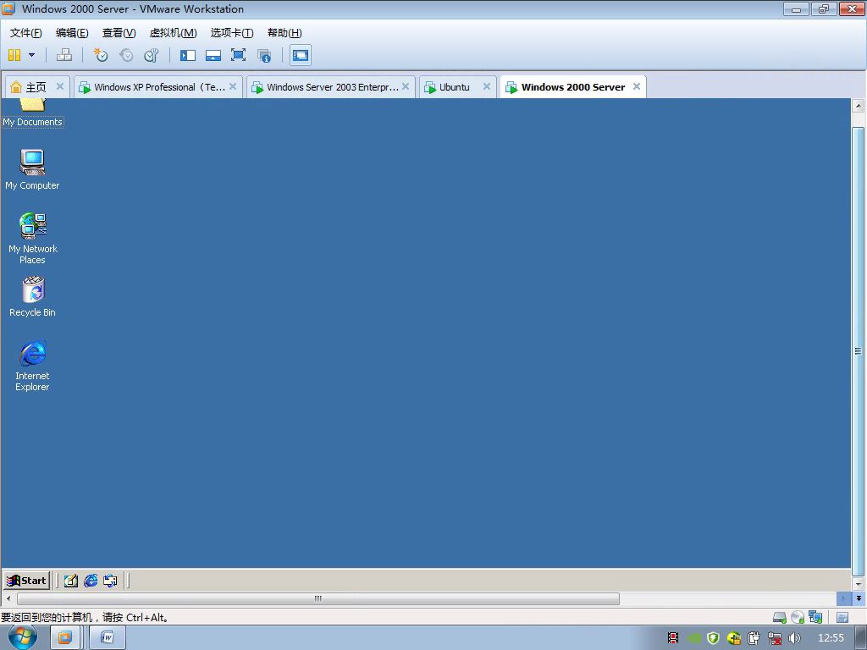Viewport: 867px width, 650px height.
Task: Open the 查看(V) menu
Action: click(119, 33)
